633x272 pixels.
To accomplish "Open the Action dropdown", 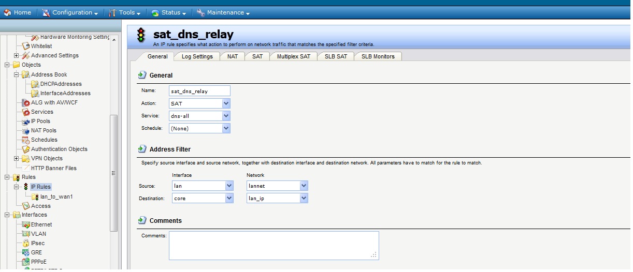I will coord(199,103).
